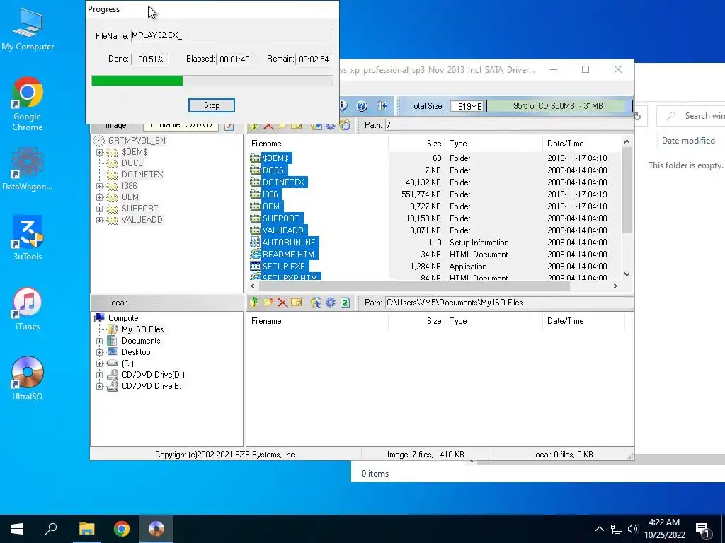Select Computer in Local tree
This screenshot has height=543, width=725.
(124, 318)
